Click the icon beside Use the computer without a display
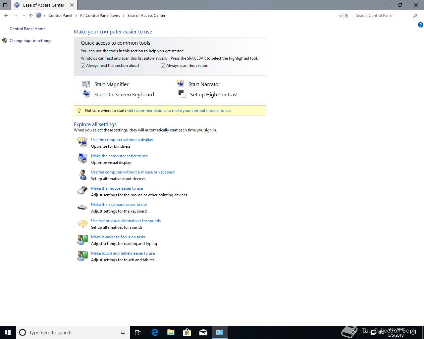The width and height of the screenshot is (424, 339). click(82, 142)
